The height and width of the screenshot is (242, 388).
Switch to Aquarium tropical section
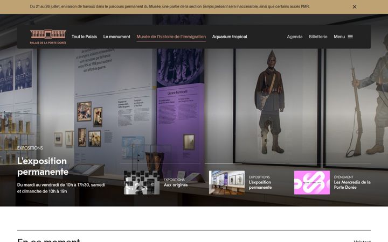(230, 37)
